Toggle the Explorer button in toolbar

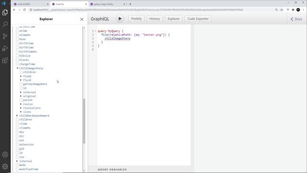pyautogui.click(x=174, y=19)
